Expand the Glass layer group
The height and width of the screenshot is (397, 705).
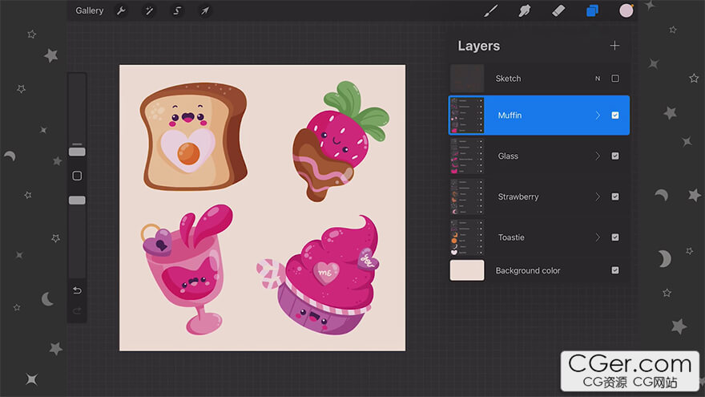click(597, 156)
